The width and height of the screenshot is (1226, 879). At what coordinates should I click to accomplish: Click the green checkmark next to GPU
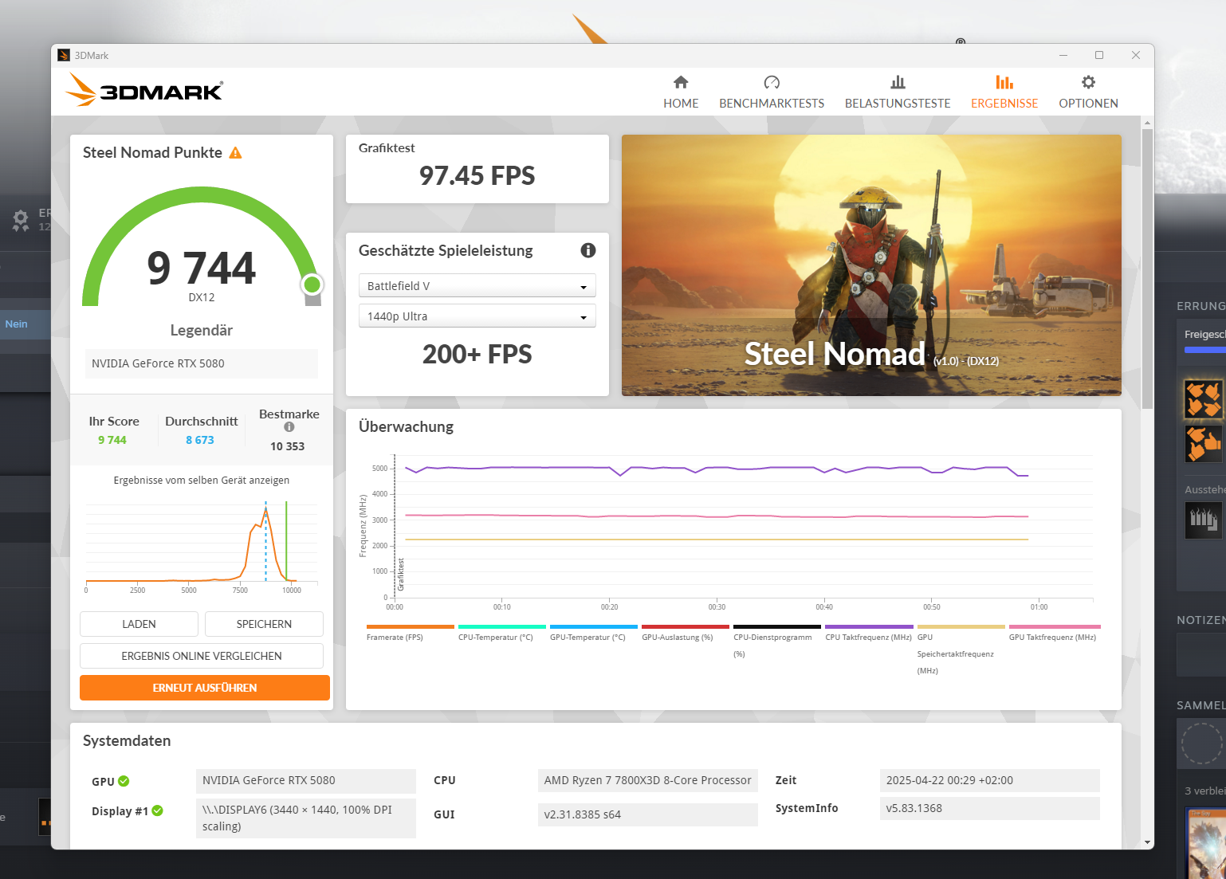[124, 781]
